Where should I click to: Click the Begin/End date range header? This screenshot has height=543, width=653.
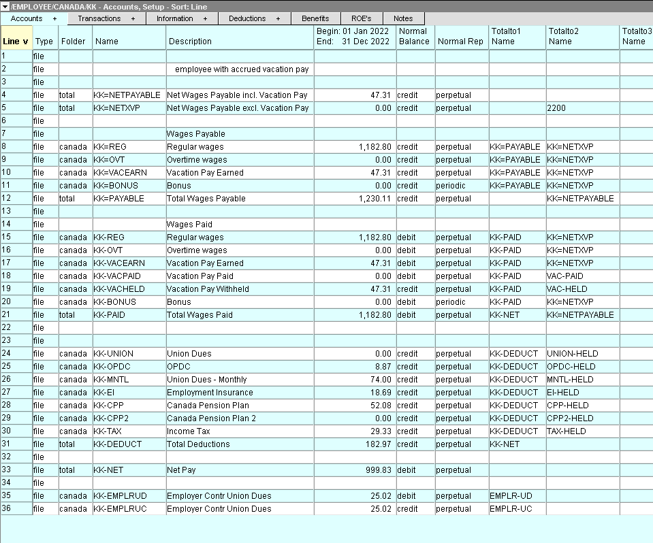click(x=354, y=36)
